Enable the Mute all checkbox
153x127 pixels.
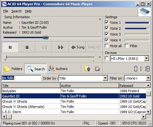click(107, 46)
